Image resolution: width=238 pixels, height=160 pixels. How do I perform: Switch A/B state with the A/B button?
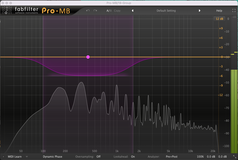coord(109,11)
